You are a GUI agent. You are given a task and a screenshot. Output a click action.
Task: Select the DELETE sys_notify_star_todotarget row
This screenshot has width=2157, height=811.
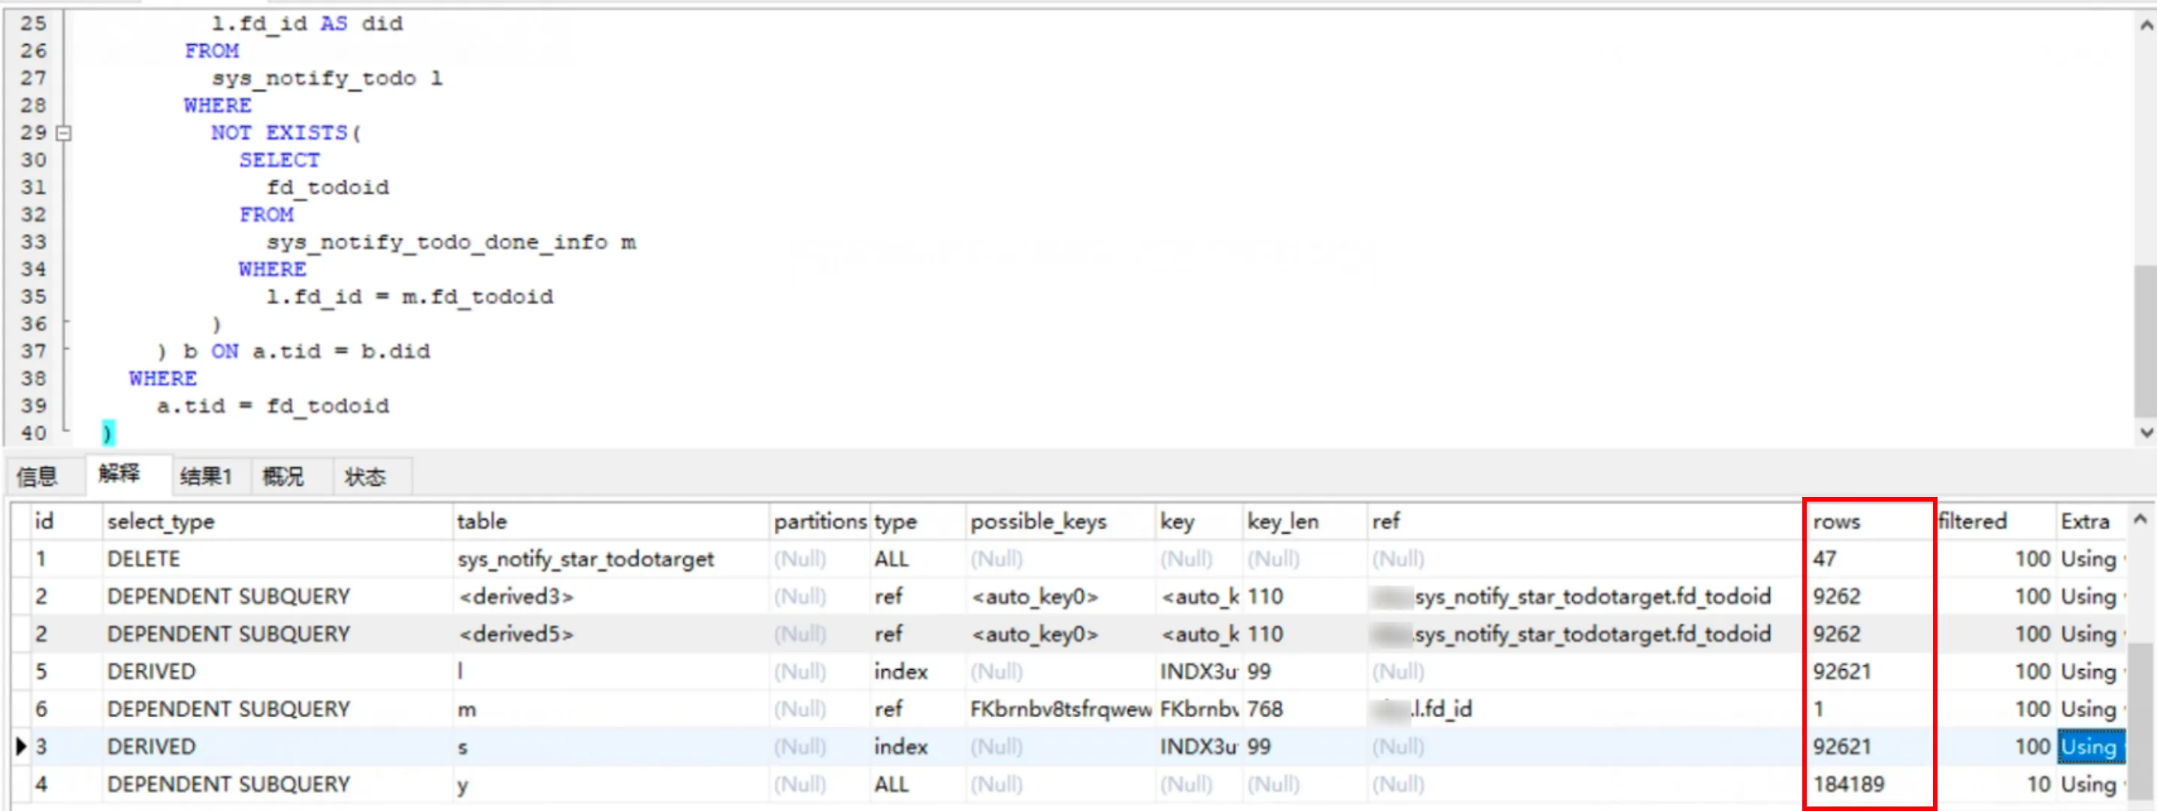(585, 559)
